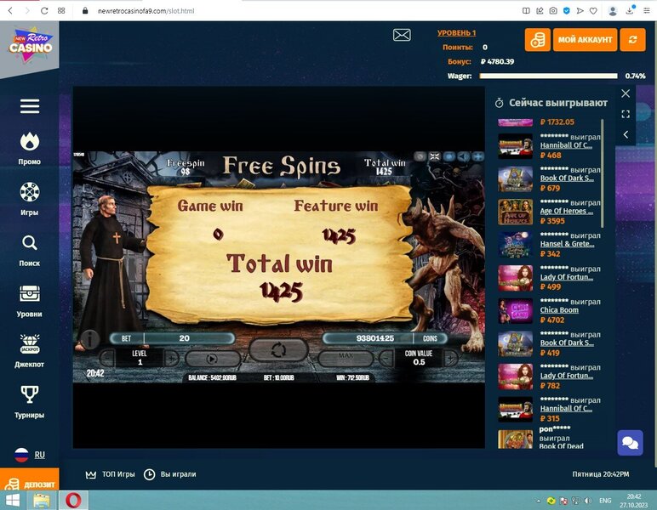Click the winners list scrollbar
Image resolution: width=657 pixels, height=510 pixels.
[603, 173]
